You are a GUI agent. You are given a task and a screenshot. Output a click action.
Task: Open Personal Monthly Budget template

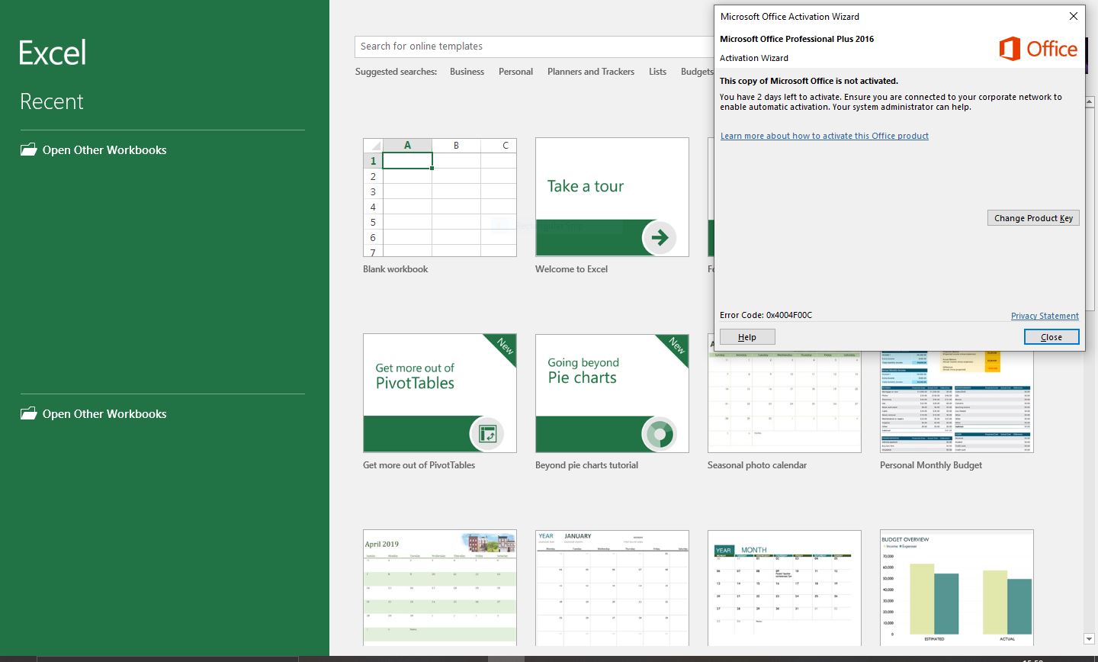point(957,402)
